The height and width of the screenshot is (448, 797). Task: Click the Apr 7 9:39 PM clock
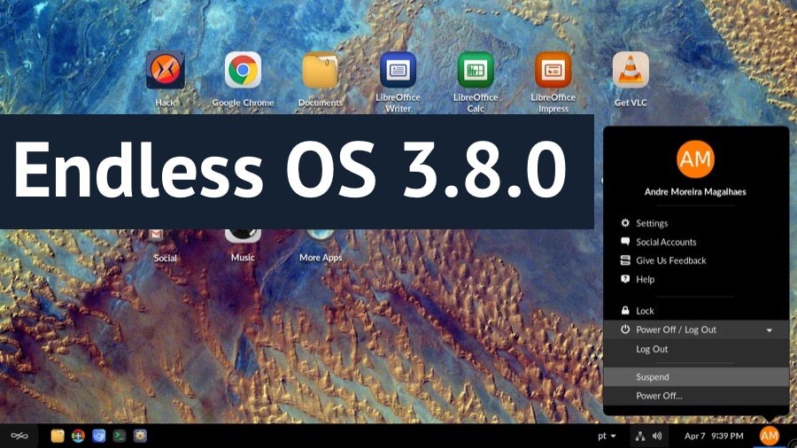pyautogui.click(x=714, y=436)
